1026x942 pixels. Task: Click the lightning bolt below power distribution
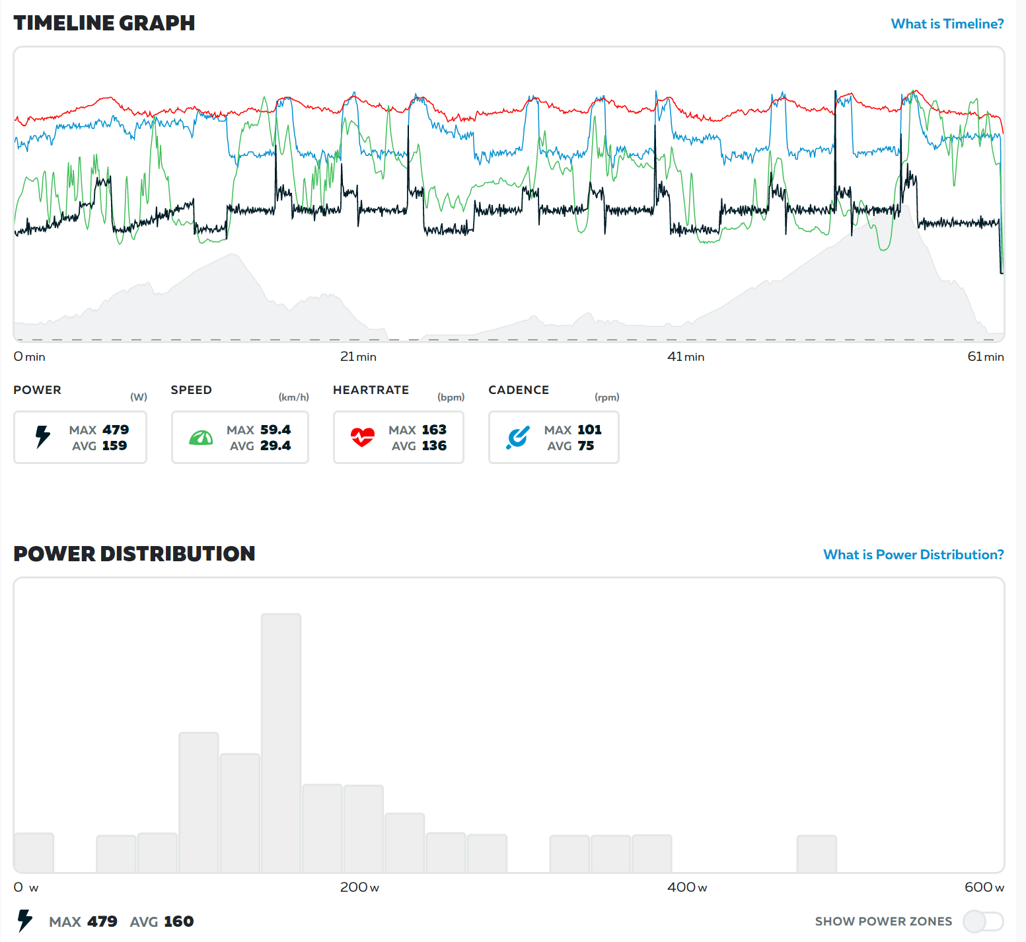[25, 920]
